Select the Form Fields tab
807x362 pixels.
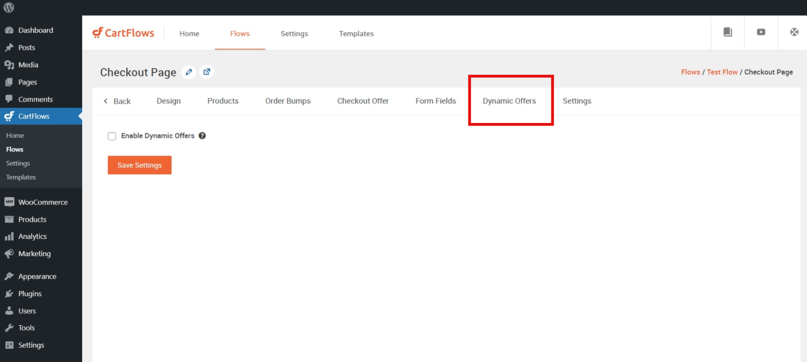[x=435, y=101]
